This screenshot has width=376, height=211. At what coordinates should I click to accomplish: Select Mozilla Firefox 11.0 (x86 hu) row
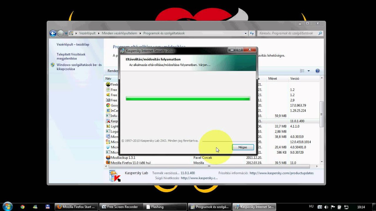211,163
